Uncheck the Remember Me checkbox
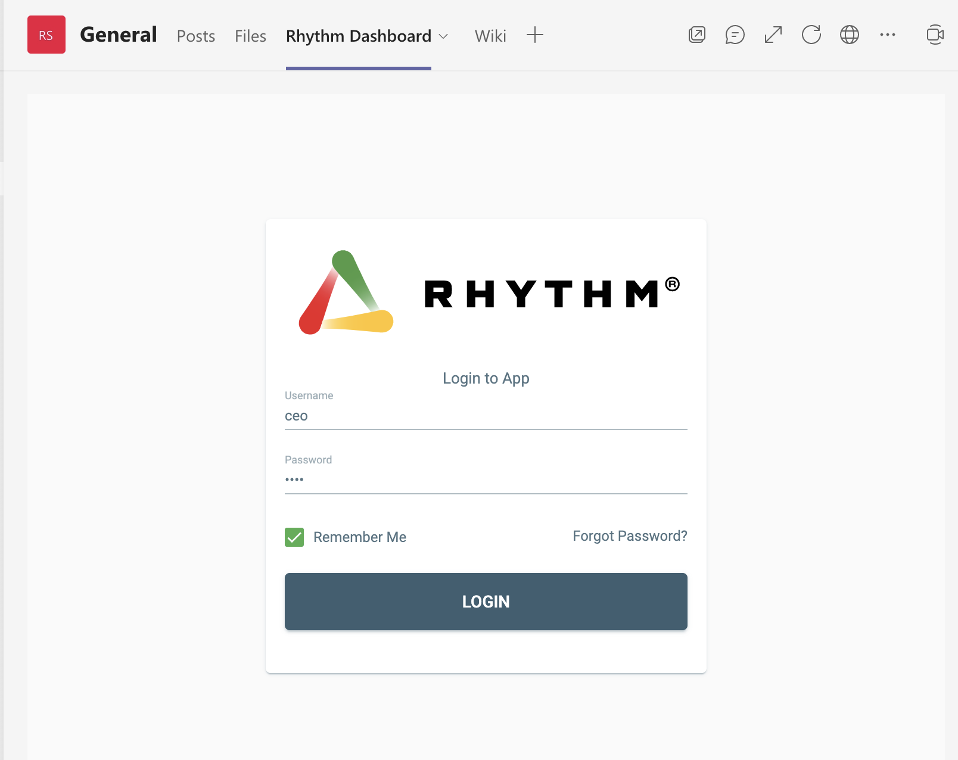Image resolution: width=958 pixels, height=760 pixels. pos(294,537)
